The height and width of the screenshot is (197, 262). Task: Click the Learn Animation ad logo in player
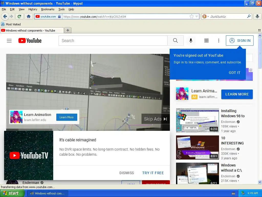click(x=16, y=117)
